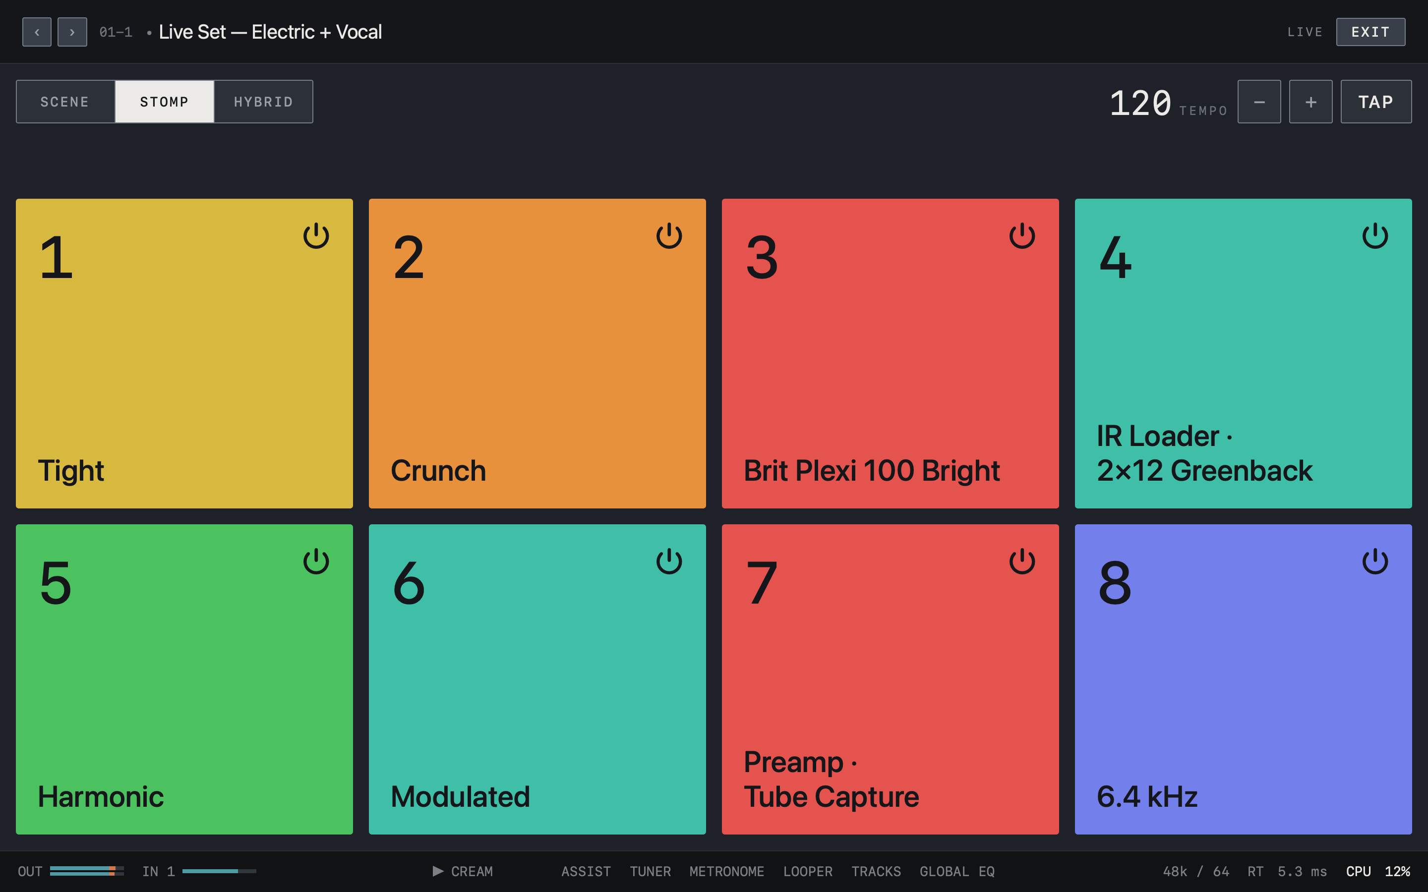Select the green Harmonic stomp tile
This screenshot has width=1428, height=892.
click(184, 679)
